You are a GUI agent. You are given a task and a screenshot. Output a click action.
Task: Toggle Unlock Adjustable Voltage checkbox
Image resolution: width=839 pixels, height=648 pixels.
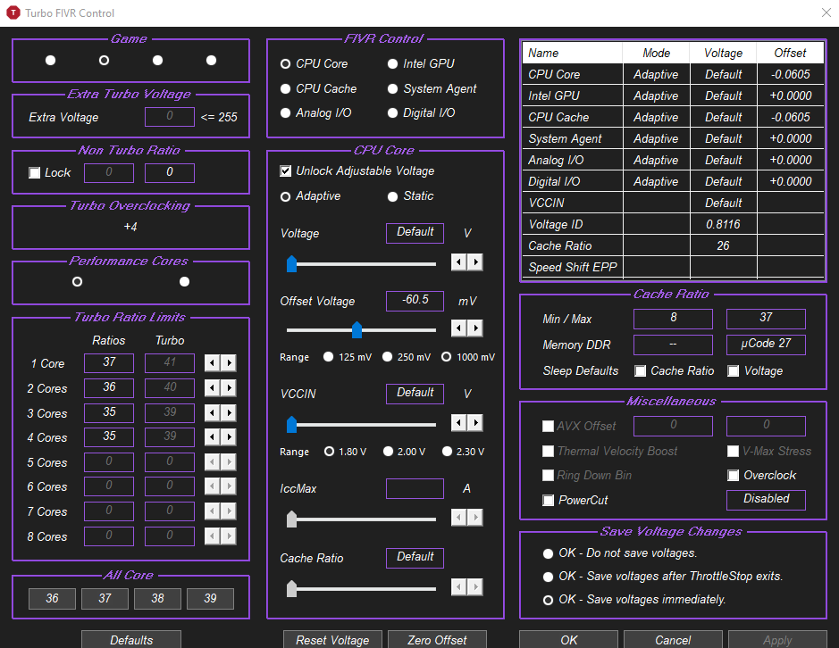286,171
